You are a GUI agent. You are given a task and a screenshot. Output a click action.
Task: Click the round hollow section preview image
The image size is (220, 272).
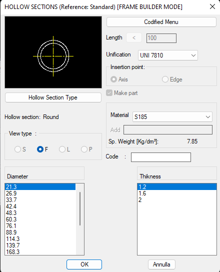point(53,52)
